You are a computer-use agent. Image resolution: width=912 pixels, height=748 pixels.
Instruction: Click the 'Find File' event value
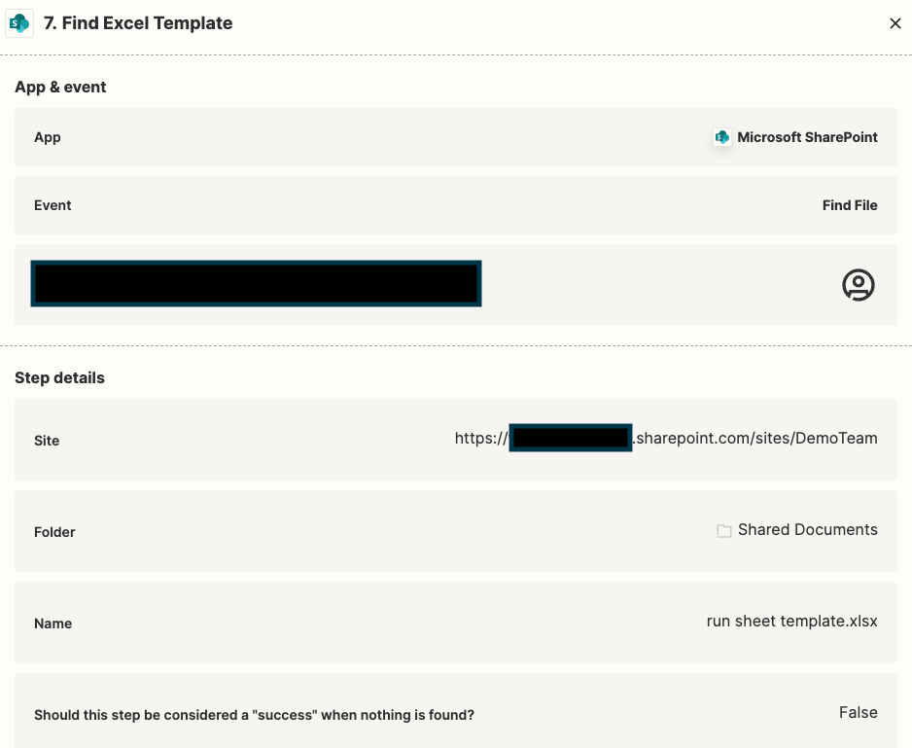pyautogui.click(x=850, y=205)
